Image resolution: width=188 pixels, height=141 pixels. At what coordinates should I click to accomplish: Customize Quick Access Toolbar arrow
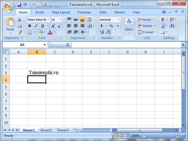tap(45, 5)
